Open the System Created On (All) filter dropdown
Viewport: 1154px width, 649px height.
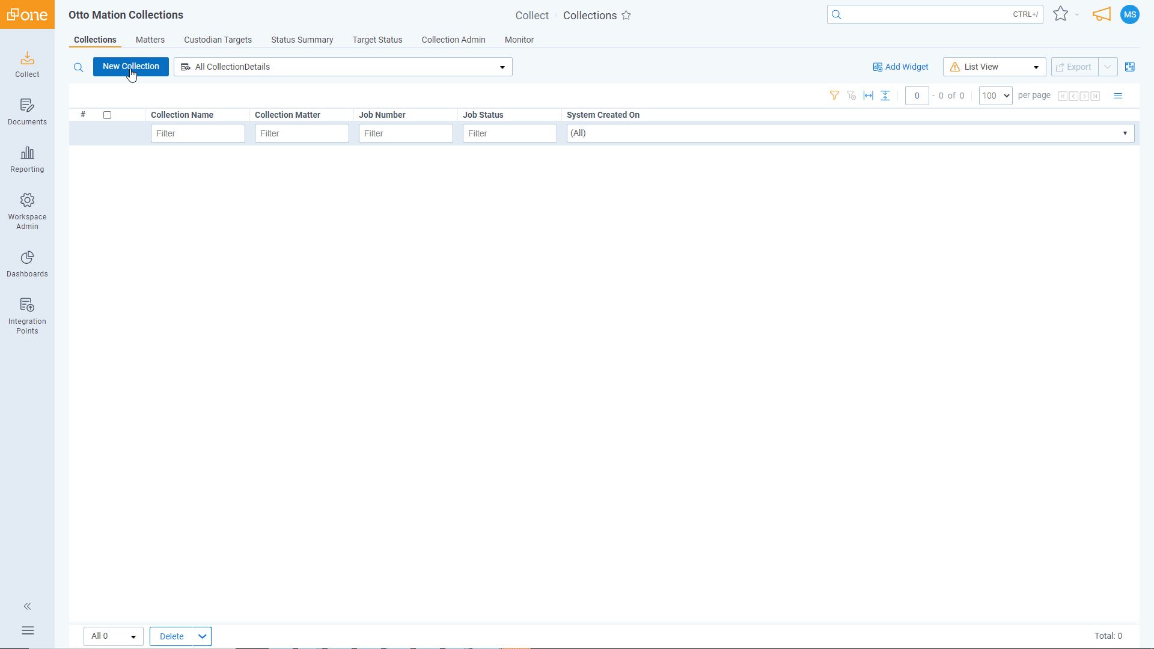(1125, 133)
